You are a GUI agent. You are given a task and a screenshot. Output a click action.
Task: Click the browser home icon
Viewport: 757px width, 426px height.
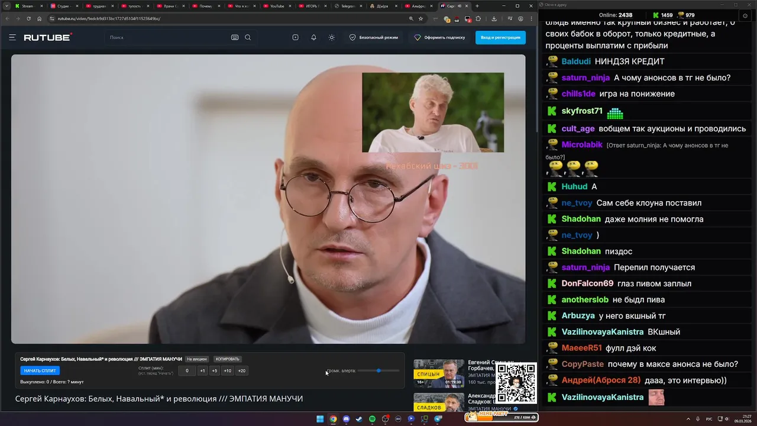coord(40,18)
